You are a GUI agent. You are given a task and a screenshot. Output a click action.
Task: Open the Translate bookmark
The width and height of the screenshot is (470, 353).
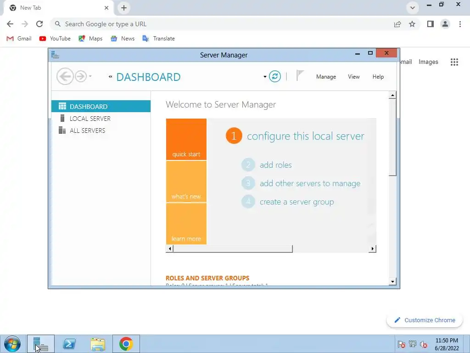pos(158,39)
